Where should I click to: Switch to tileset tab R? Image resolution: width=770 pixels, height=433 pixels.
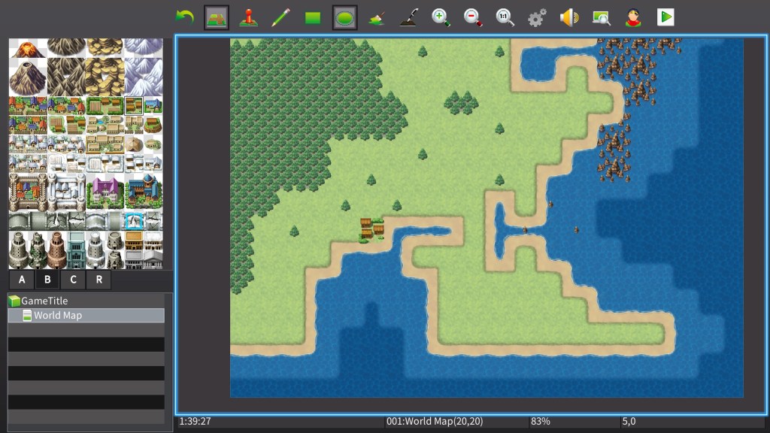click(99, 280)
